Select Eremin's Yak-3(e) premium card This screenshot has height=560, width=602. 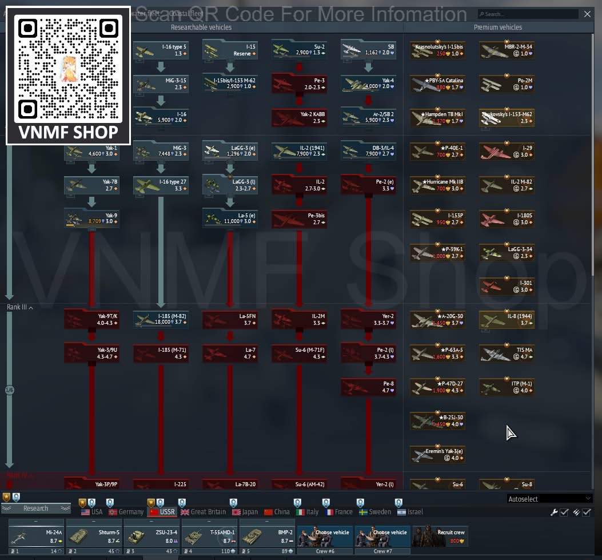[438, 454]
